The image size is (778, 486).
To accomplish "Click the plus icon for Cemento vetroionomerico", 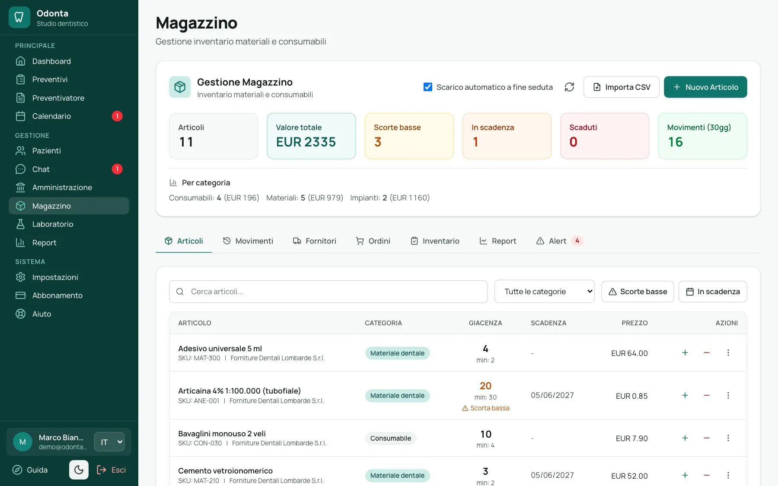I will (x=685, y=475).
